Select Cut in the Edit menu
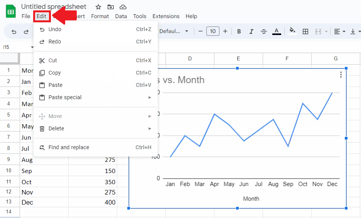Viewport: 361px width, 218px height. [x=95, y=61]
